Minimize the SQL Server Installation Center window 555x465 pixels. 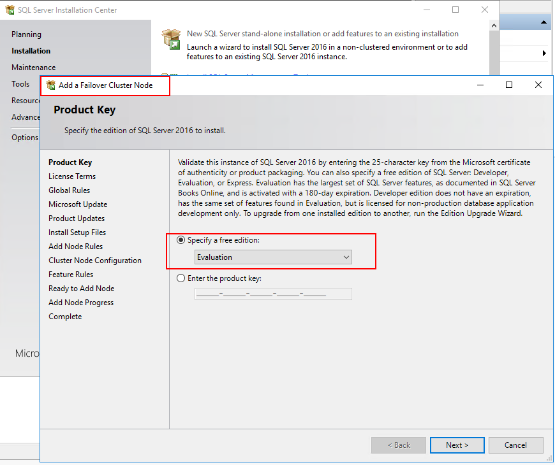pyautogui.click(x=427, y=10)
